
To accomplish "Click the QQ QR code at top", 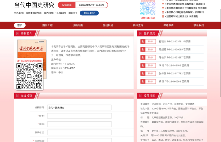I will (148, 9).
